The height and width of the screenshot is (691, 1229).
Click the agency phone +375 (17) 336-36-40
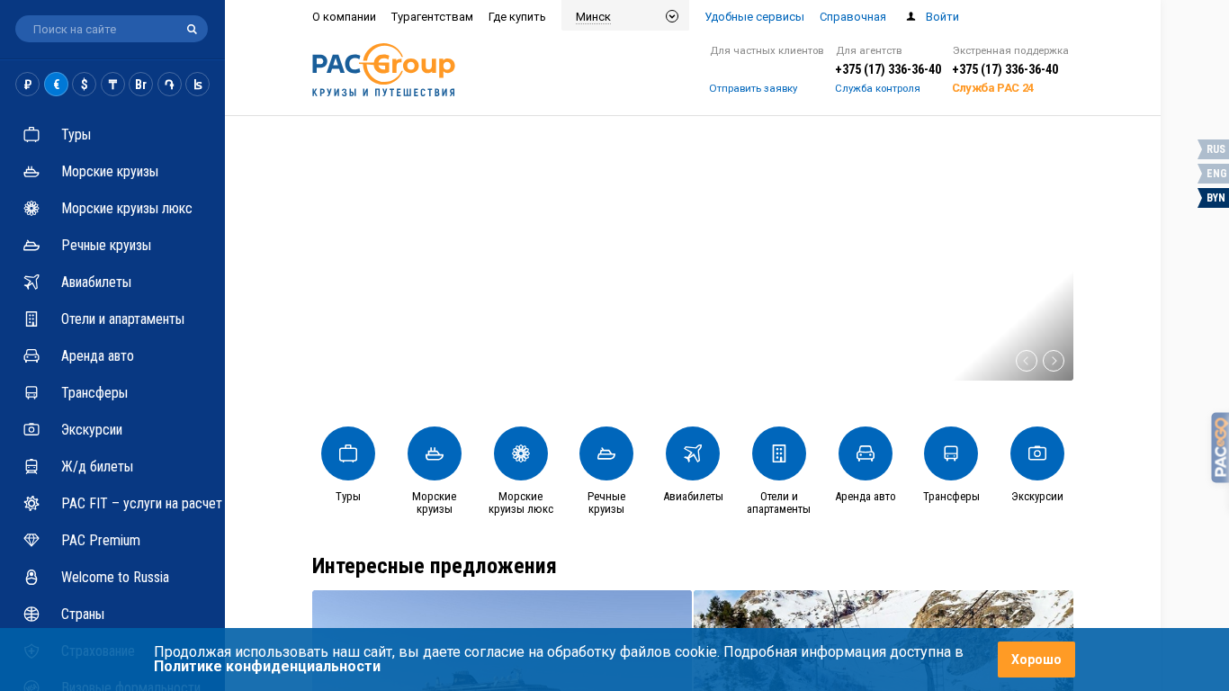(x=888, y=69)
